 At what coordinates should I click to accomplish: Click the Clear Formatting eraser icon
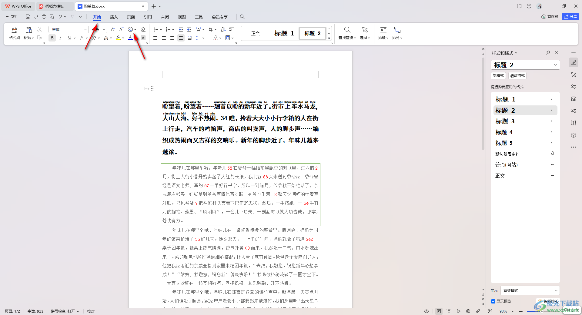click(x=143, y=29)
